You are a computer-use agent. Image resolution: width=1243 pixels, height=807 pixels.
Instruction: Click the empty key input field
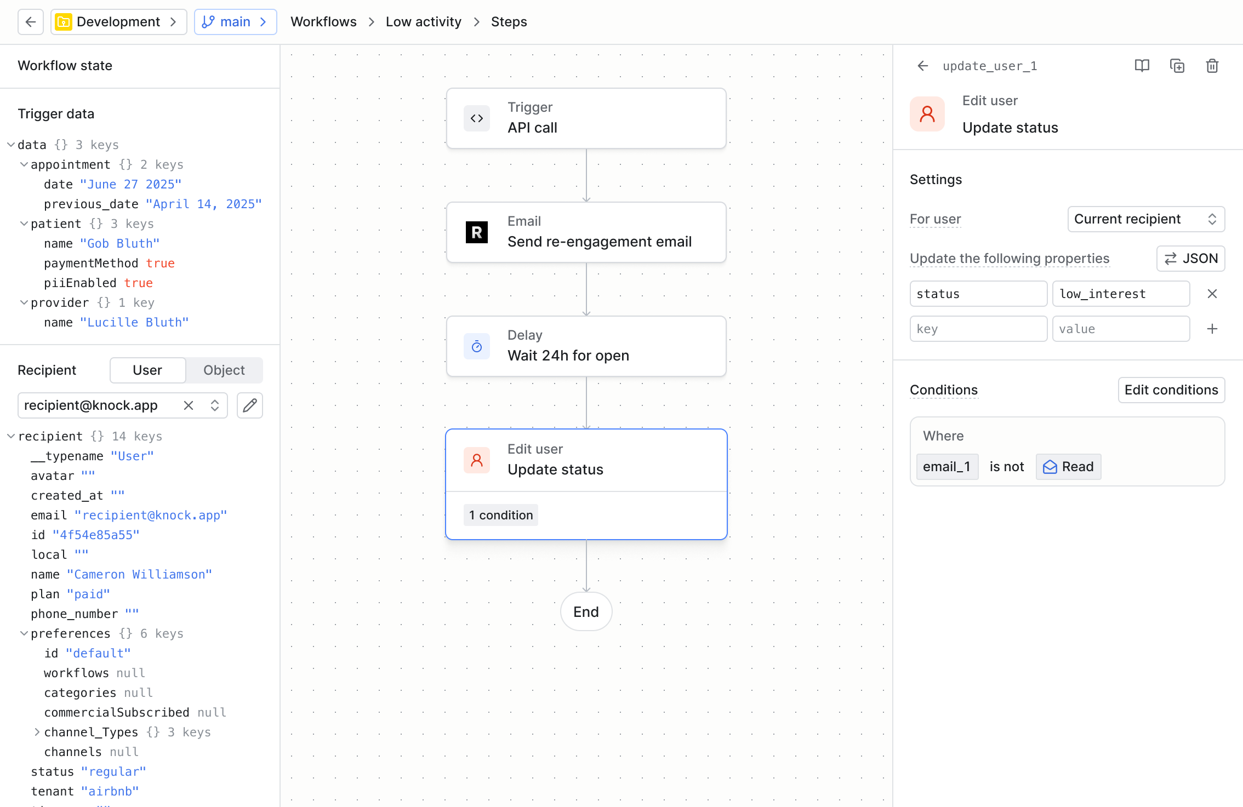978,329
